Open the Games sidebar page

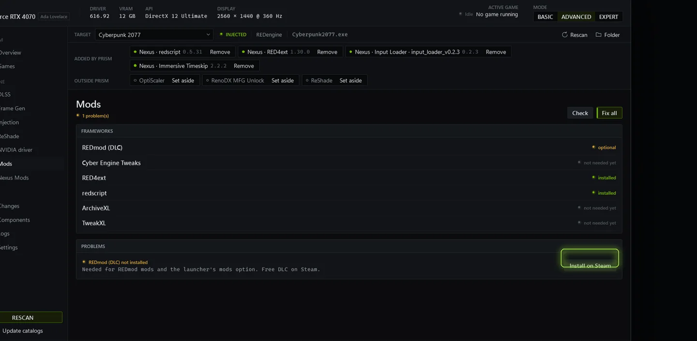tap(7, 66)
